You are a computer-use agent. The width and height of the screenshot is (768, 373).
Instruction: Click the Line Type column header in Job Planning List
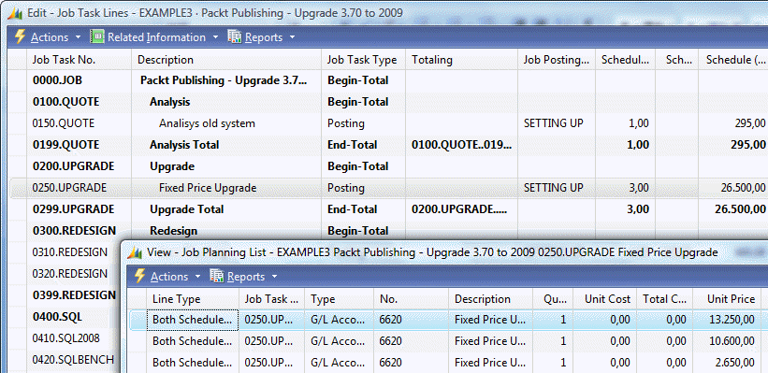[x=193, y=298]
